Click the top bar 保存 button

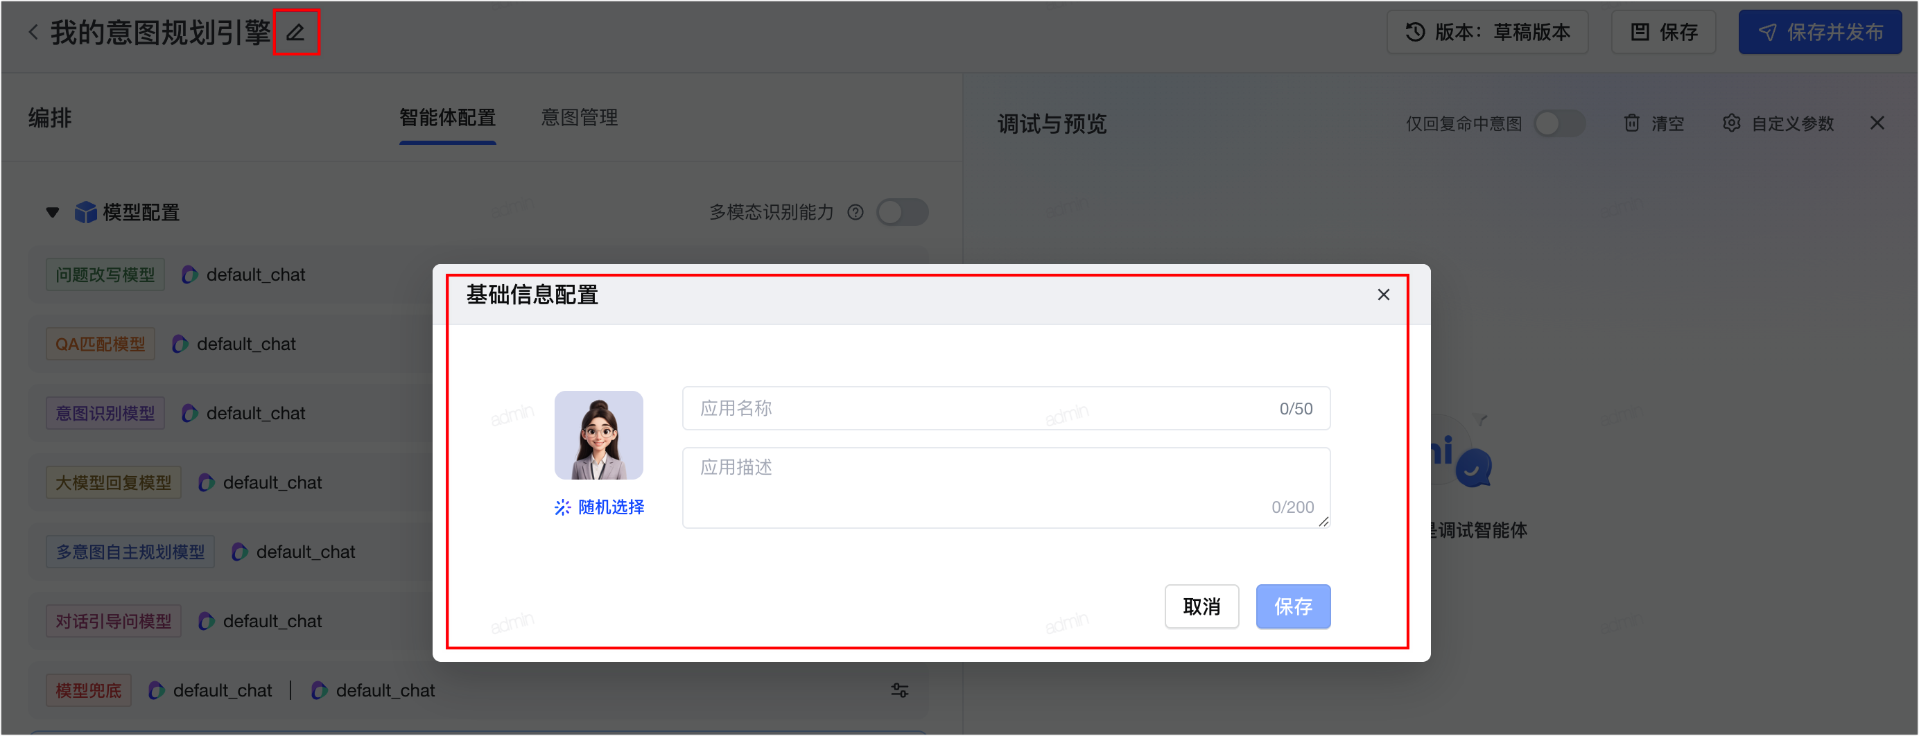pos(1663,33)
